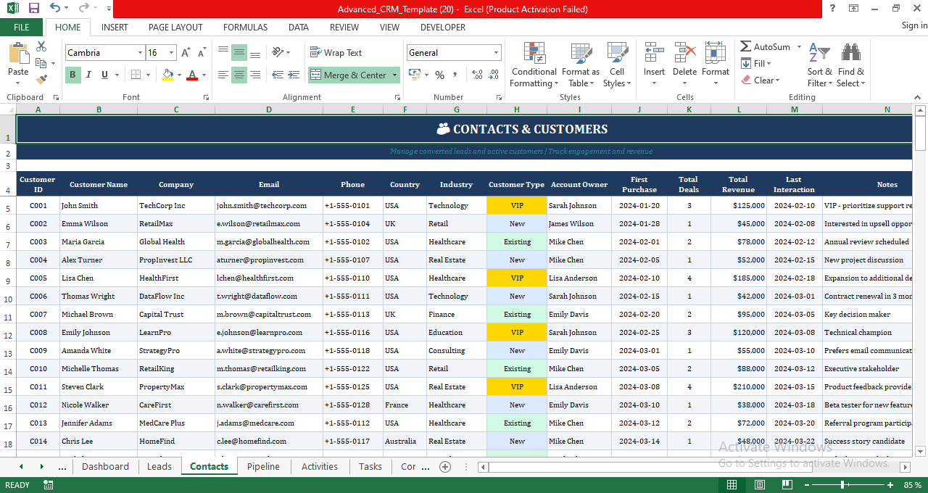Screen dimensions: 928x493
Task: Expand the Merge & Center dropdown arrow
Action: pyautogui.click(x=395, y=75)
